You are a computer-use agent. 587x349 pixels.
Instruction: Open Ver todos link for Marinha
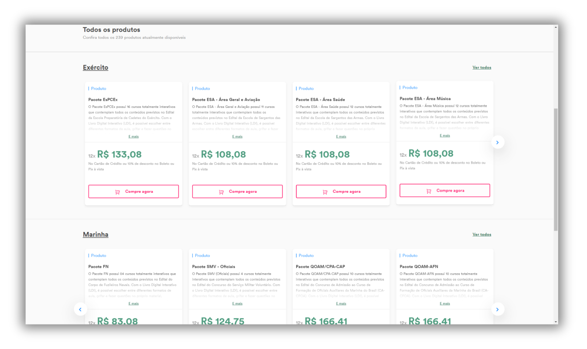(482, 235)
